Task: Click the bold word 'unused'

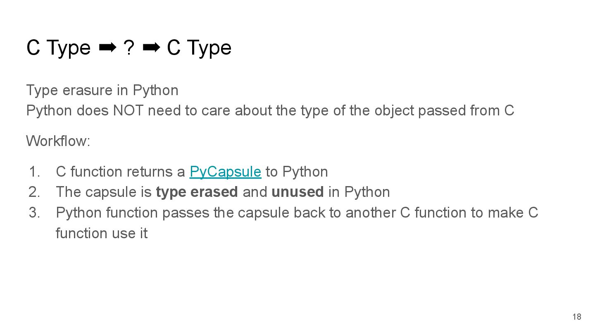Action: (x=297, y=192)
